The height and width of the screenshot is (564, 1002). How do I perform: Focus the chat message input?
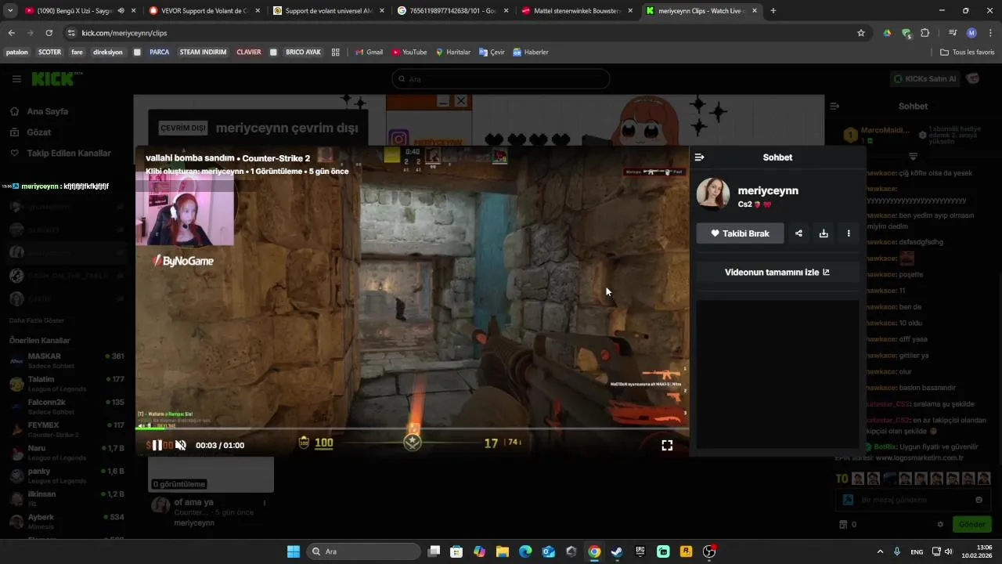click(912, 500)
